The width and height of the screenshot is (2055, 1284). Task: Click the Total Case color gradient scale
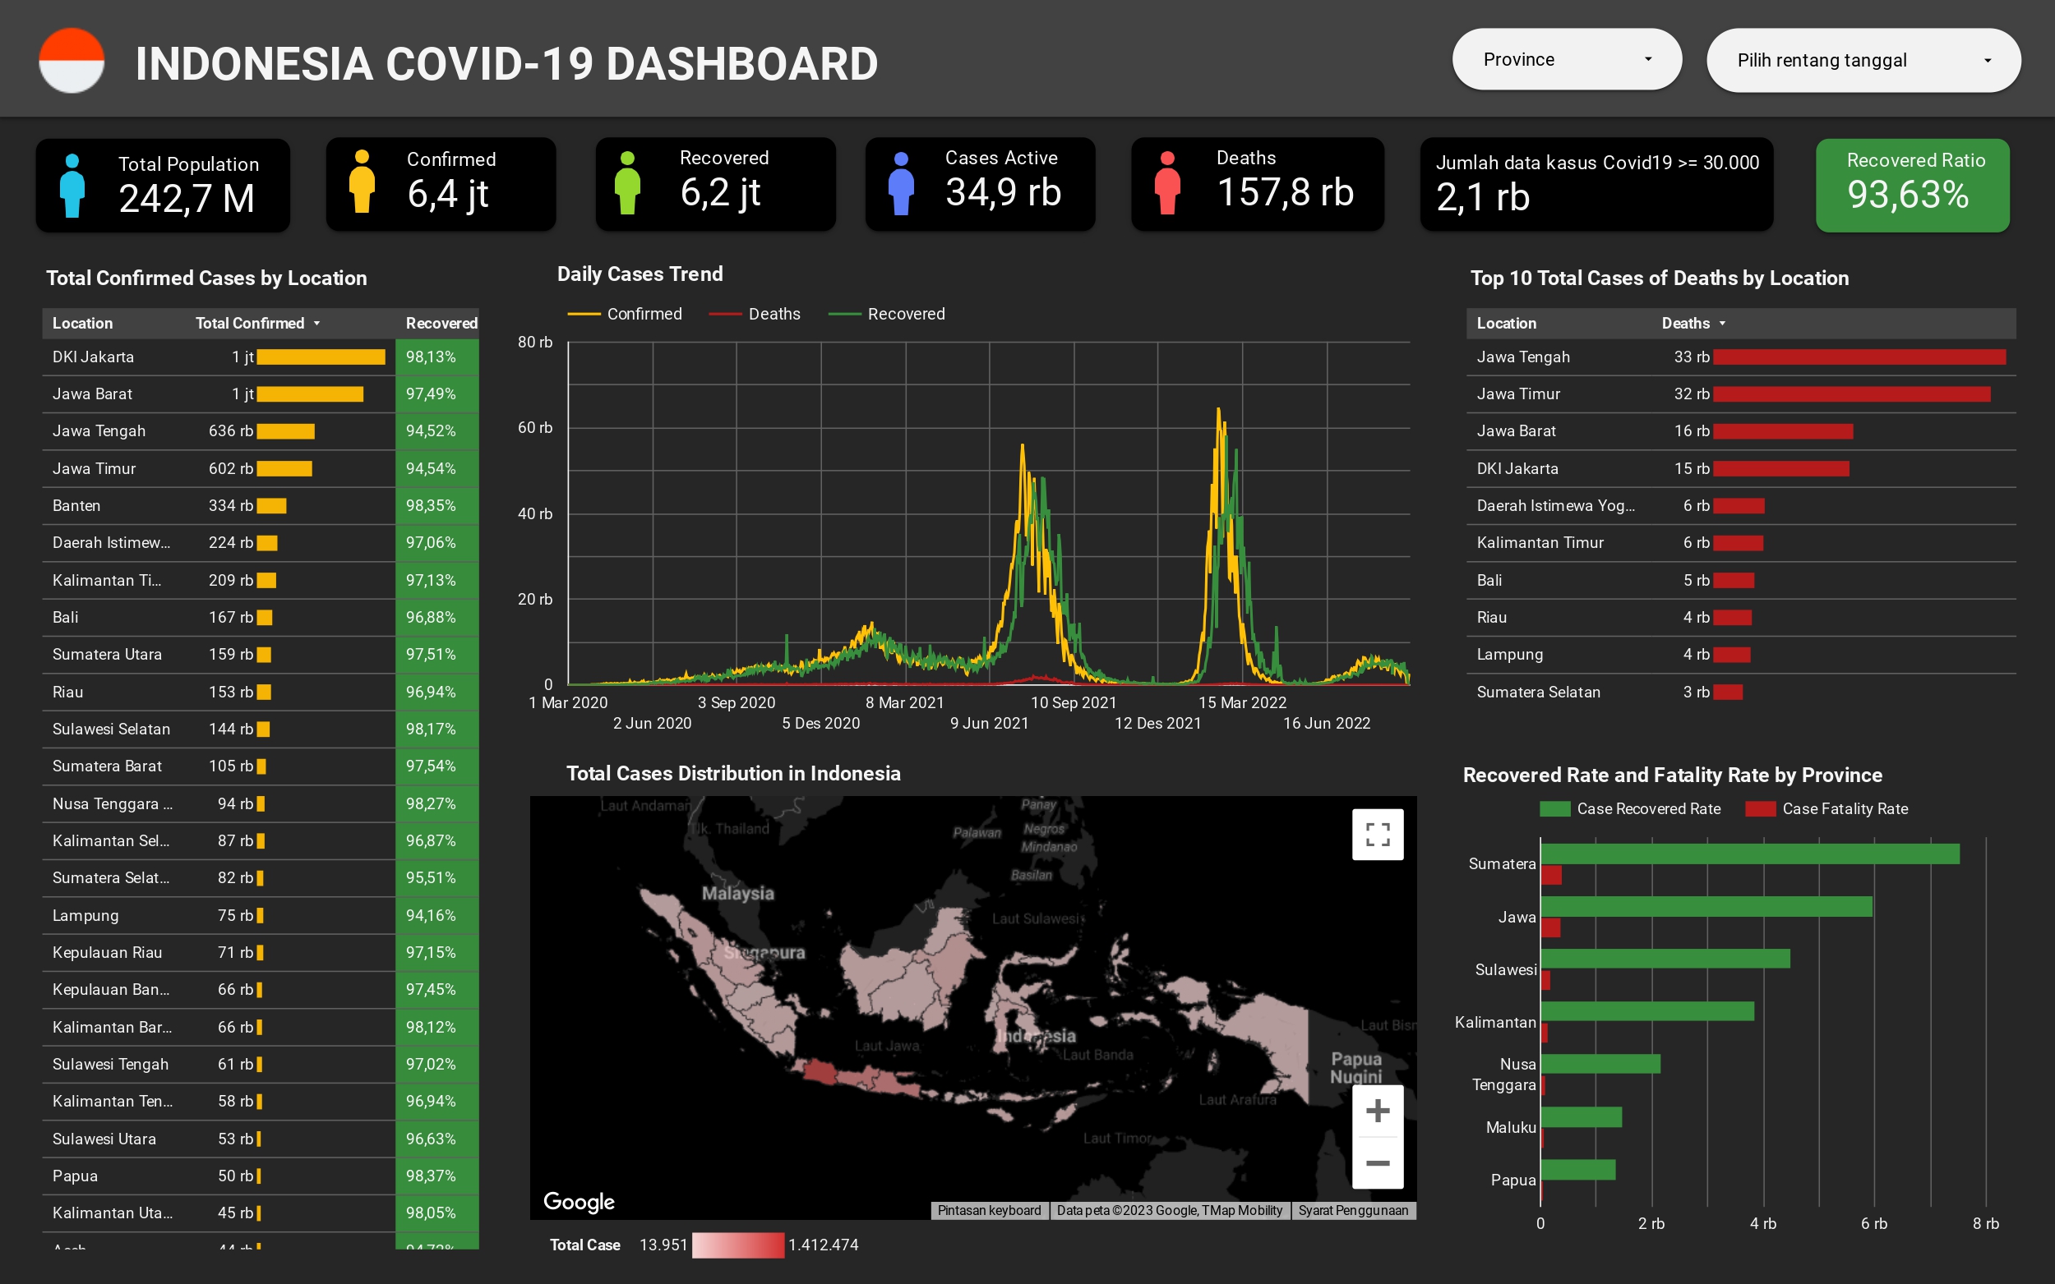[737, 1244]
